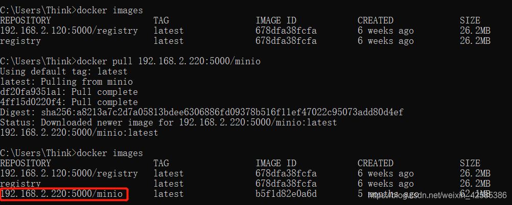Screen dimensions: 512x205
Task: Click the 'Status: Downloaded newer image' line
Action: click(x=168, y=122)
